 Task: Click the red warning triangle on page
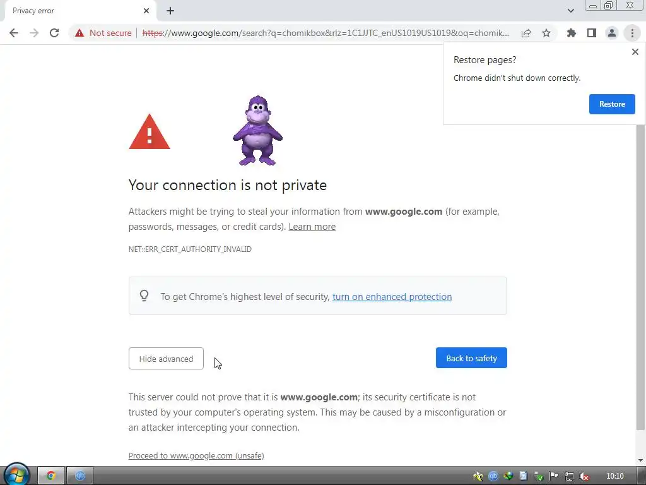[x=149, y=131]
